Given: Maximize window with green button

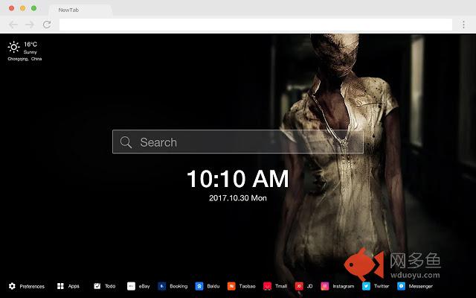Looking at the screenshot, I should tap(34, 8).
